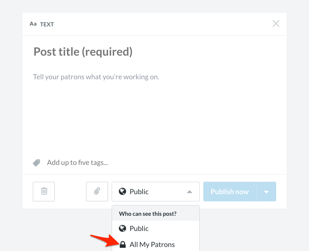Close the text post editor
This screenshot has height=251, width=309.
coord(276,24)
